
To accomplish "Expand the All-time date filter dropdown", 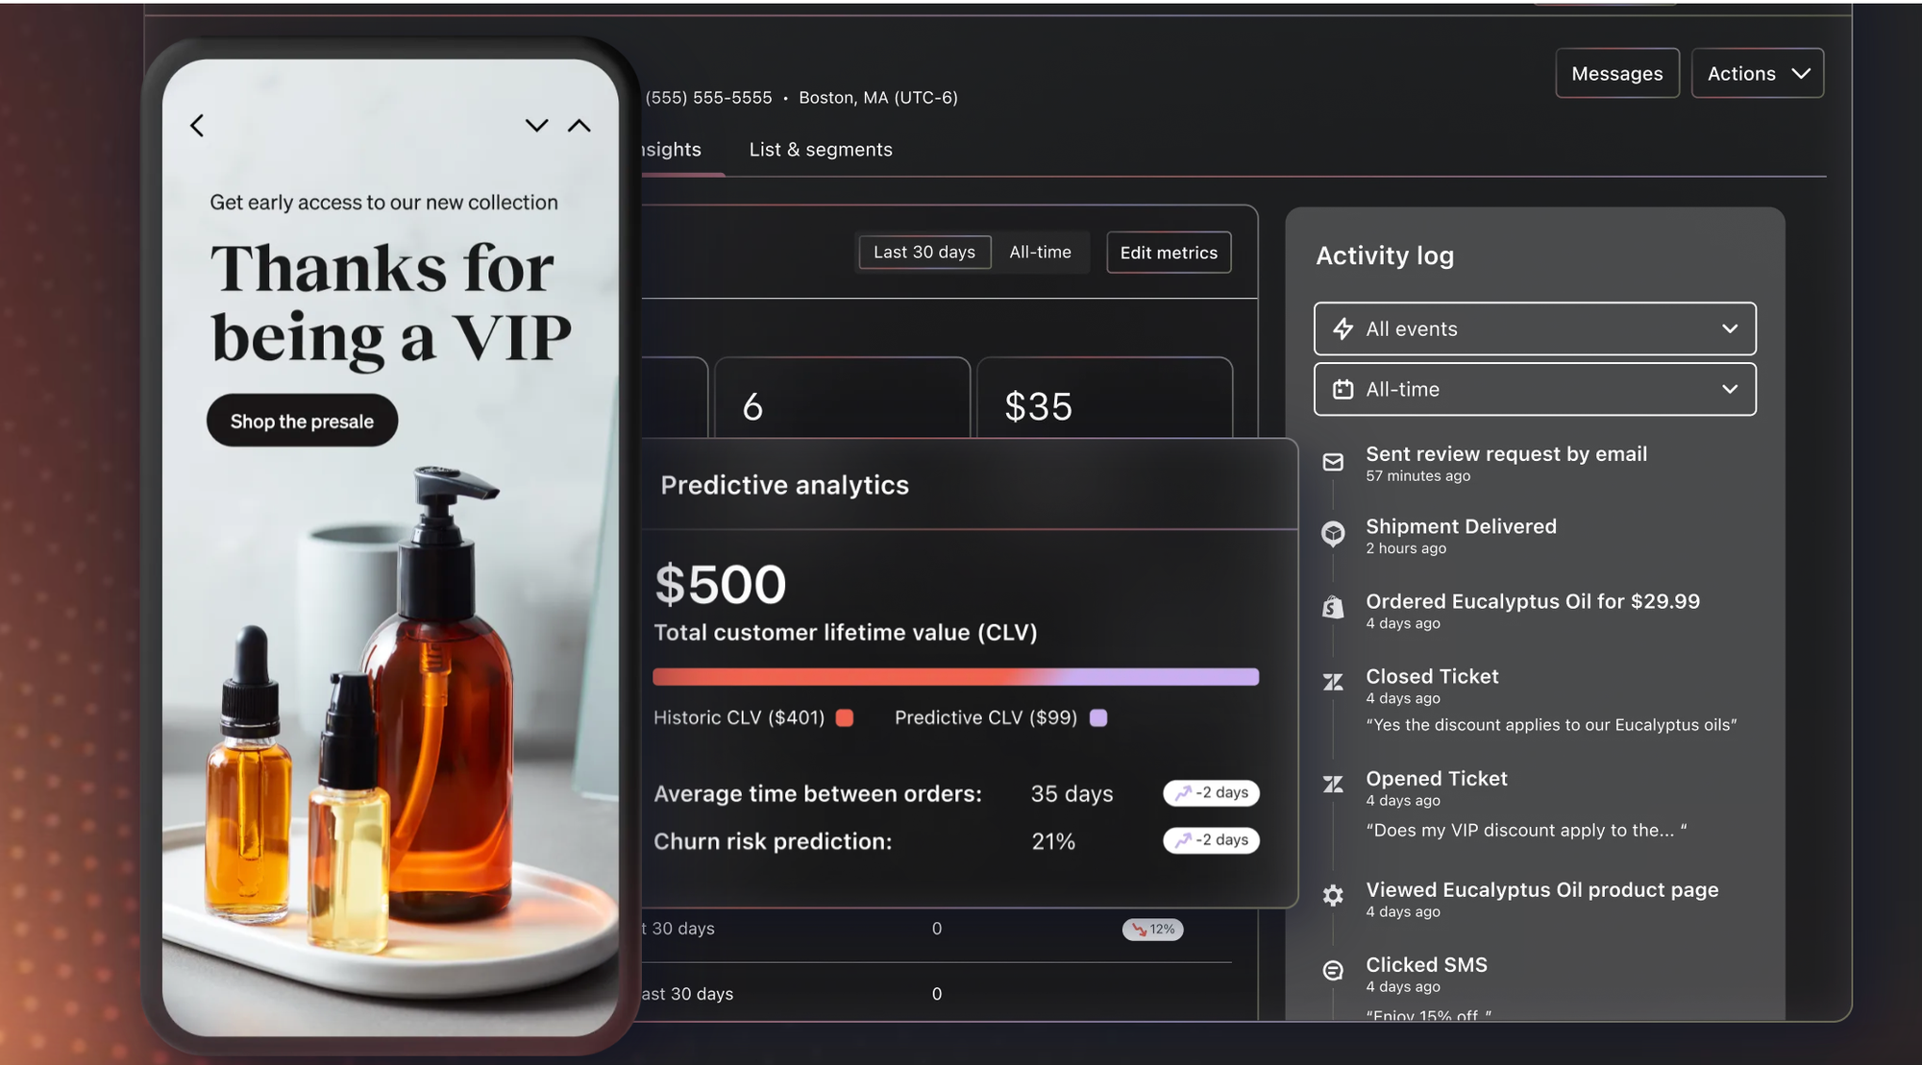I will click(x=1535, y=389).
